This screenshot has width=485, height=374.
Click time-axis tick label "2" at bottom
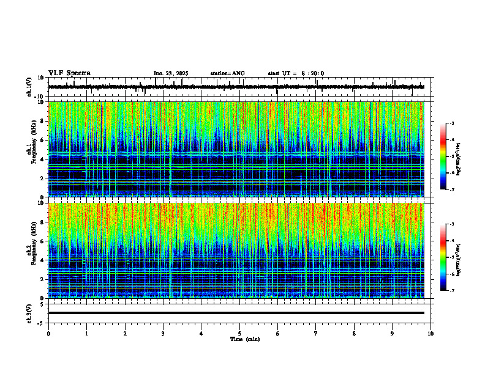pos(125,334)
